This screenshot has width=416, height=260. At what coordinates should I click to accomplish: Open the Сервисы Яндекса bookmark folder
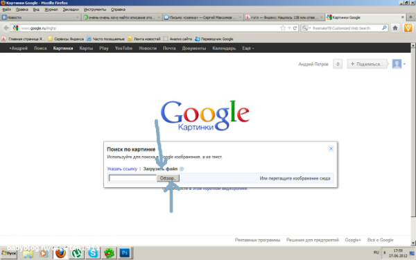[66, 39]
